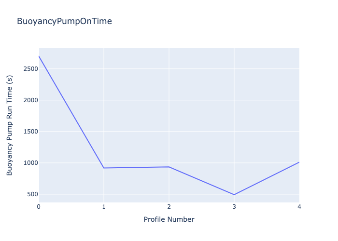The image size is (338, 241).
Task: Click the 2000 y-axis tick label
Action: point(30,100)
